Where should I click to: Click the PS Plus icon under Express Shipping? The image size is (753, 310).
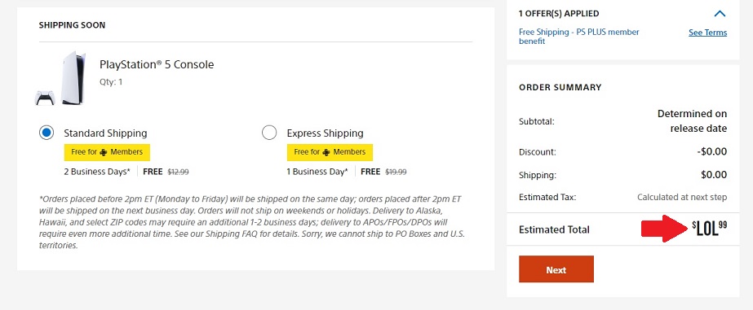[x=326, y=152]
